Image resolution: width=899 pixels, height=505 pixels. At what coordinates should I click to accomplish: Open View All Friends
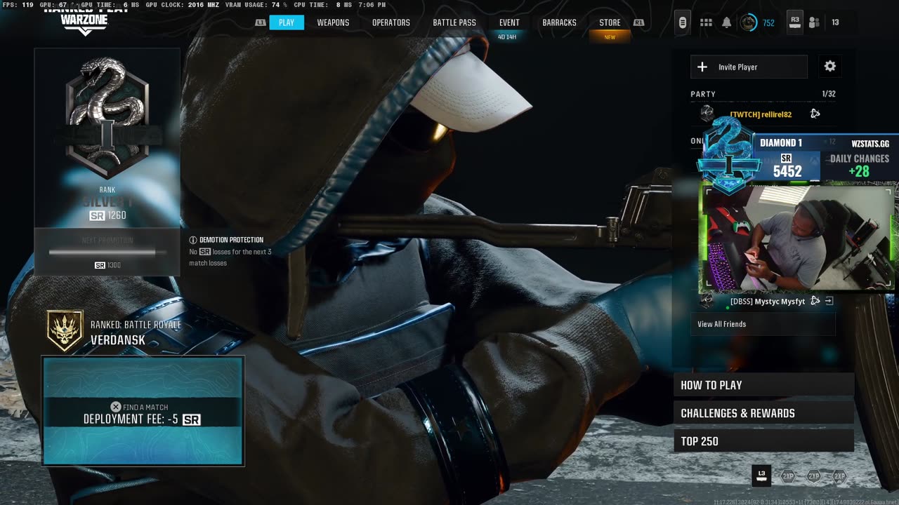click(763, 324)
